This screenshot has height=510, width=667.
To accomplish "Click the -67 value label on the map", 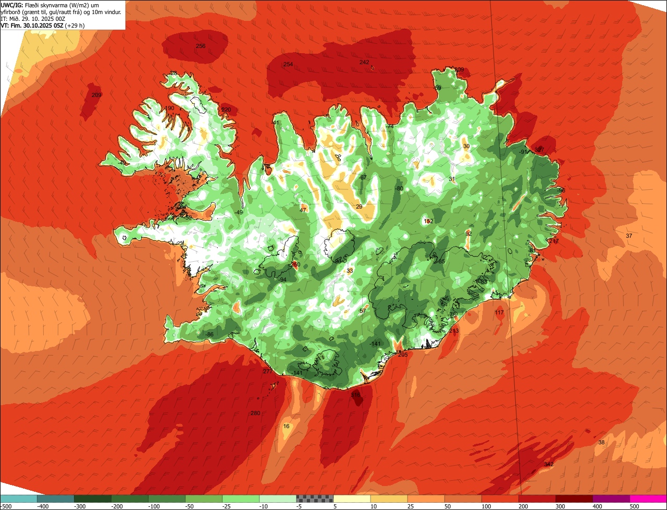I will (x=362, y=177).
